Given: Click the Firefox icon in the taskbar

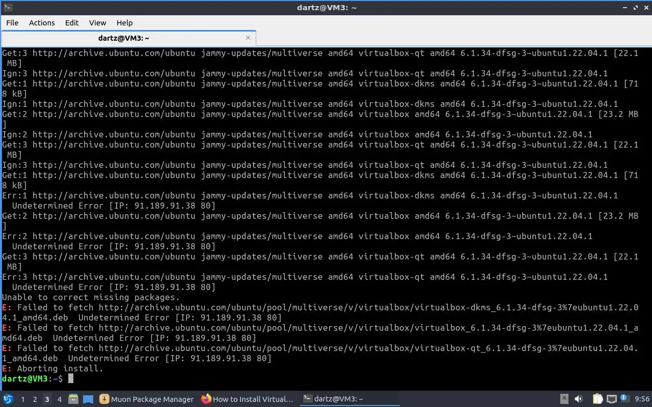Looking at the screenshot, I should click(206, 399).
